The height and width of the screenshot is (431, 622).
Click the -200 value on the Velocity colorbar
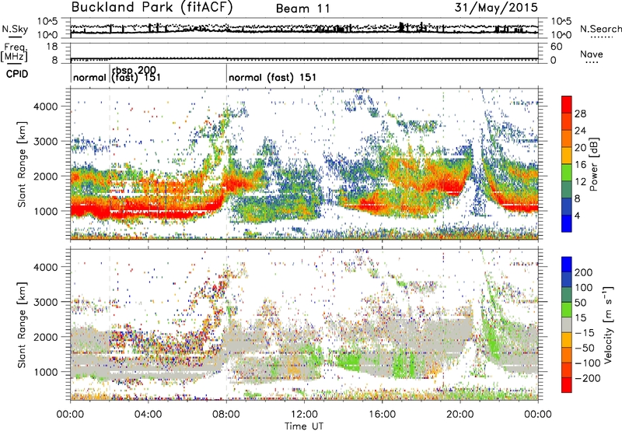587,378
